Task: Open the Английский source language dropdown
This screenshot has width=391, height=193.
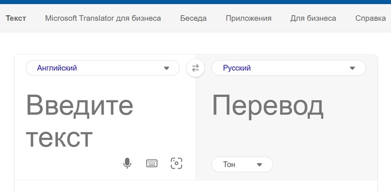Action: click(x=103, y=68)
